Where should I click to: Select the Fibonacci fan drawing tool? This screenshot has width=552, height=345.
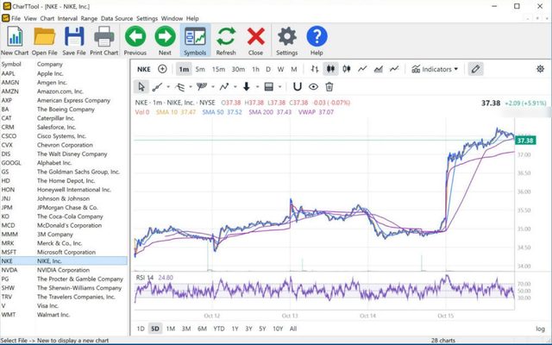(x=180, y=86)
